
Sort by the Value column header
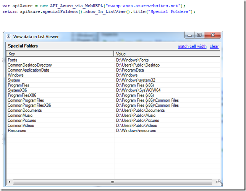click(167, 54)
